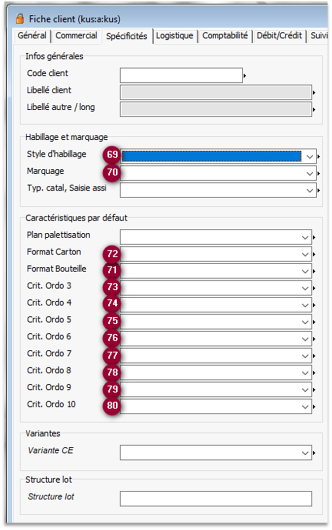
Task: Select the Comptabilité tab
Action: [x=225, y=35]
